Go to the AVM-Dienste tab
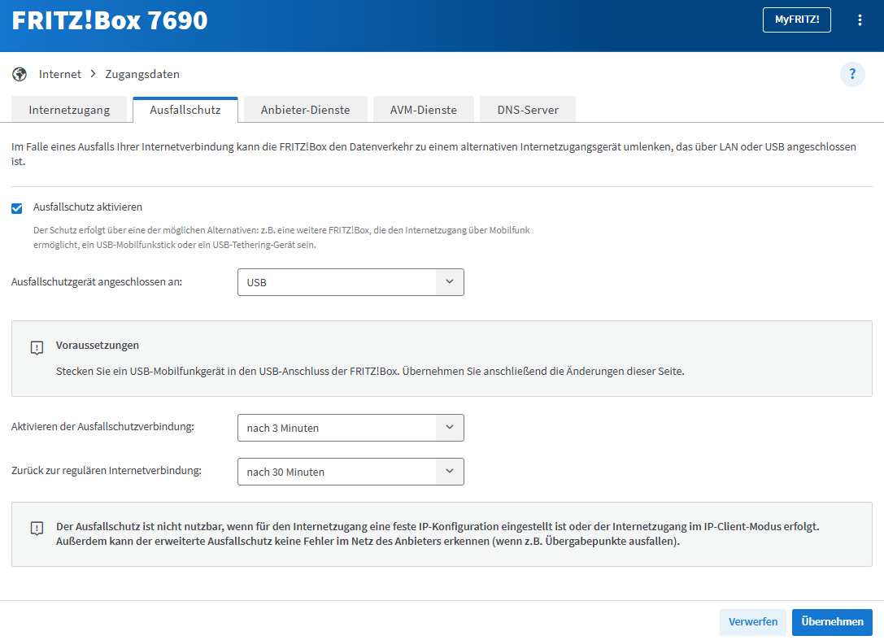884x640 pixels. point(423,110)
